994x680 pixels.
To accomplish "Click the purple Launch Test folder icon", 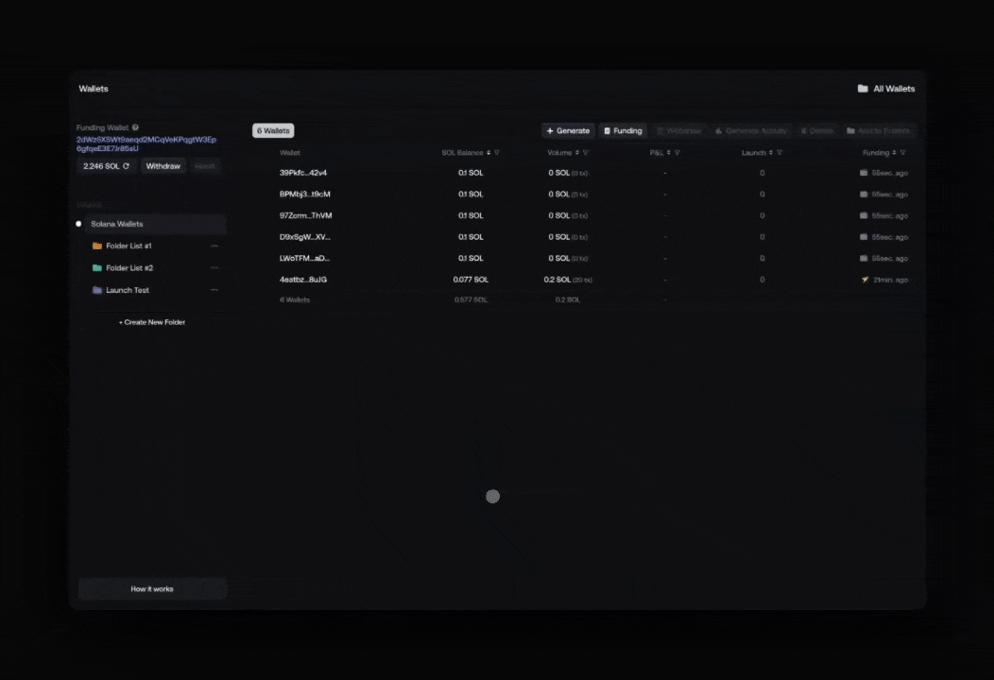I will (96, 290).
